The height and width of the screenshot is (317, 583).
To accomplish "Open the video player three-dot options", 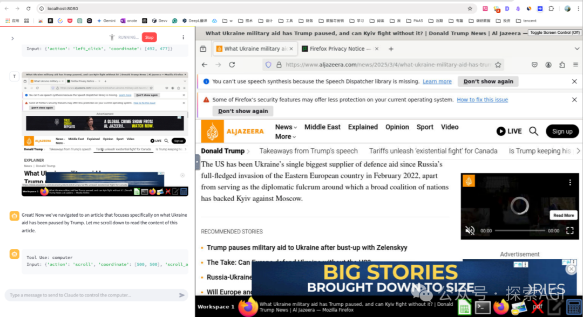I will pyautogui.click(x=570, y=182).
